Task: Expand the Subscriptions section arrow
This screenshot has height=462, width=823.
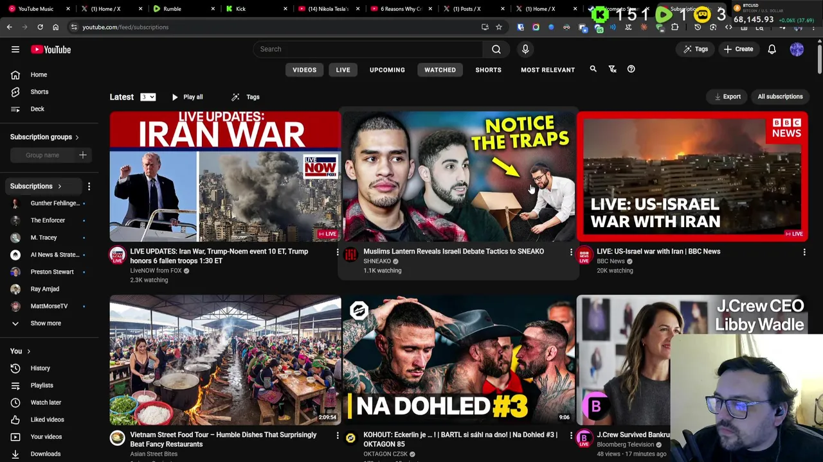Action: [59, 187]
